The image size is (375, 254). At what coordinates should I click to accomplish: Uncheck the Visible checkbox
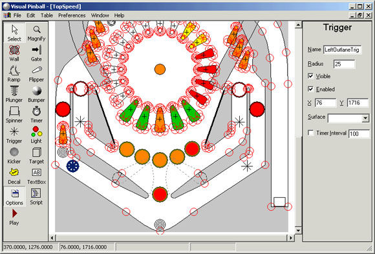point(310,76)
